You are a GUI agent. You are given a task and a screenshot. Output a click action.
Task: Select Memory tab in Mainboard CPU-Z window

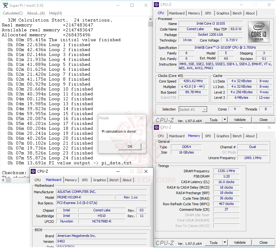71,180
